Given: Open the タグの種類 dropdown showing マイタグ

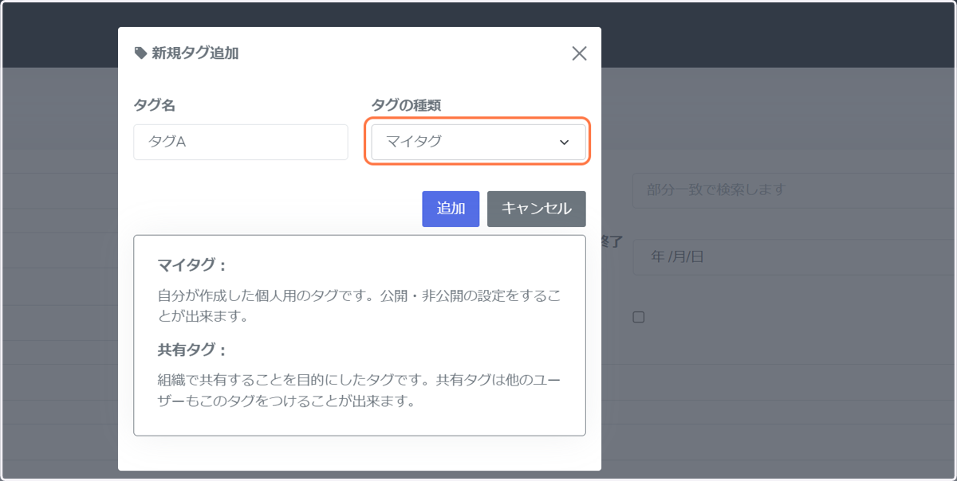Looking at the screenshot, I should [478, 142].
